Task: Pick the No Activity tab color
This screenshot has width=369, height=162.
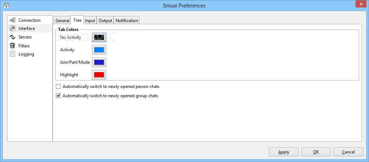Action: click(x=99, y=37)
